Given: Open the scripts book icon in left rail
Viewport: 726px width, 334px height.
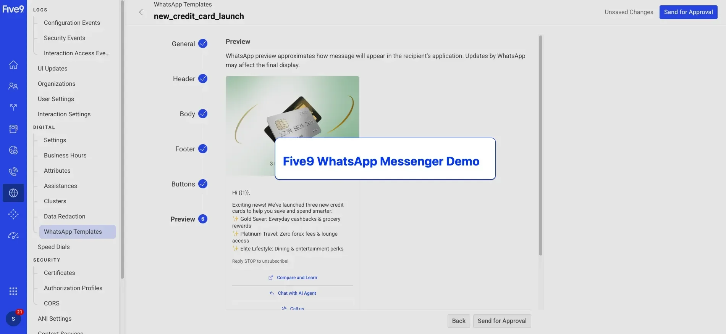Looking at the screenshot, I should pyautogui.click(x=13, y=129).
